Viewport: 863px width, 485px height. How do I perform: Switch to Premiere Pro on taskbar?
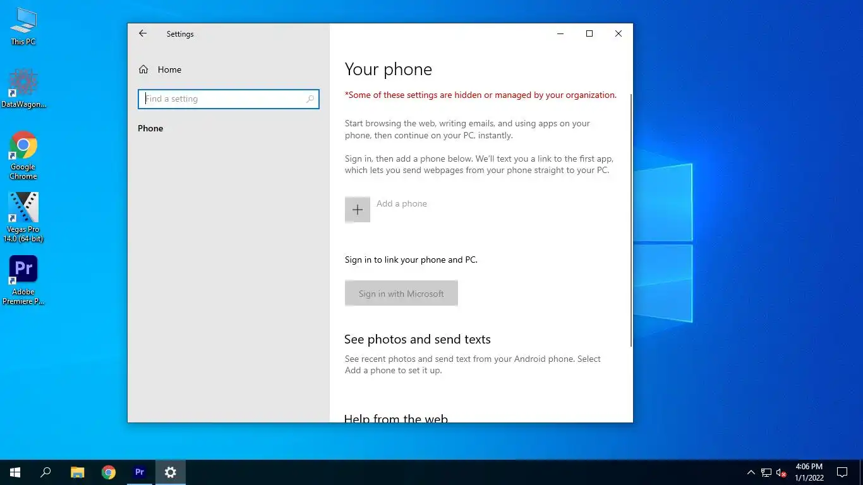pos(140,472)
